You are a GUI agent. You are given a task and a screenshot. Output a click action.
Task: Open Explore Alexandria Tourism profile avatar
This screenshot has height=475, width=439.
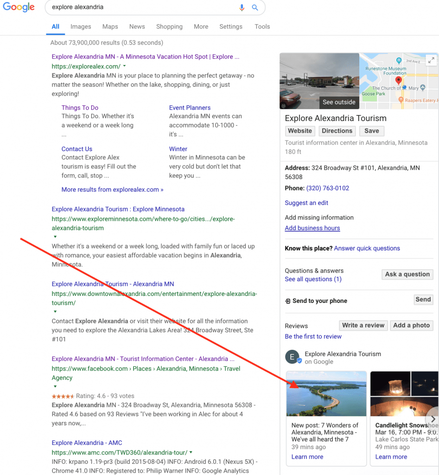[x=293, y=357]
